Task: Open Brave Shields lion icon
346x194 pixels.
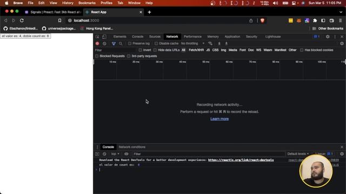Action: [x=262, y=20]
